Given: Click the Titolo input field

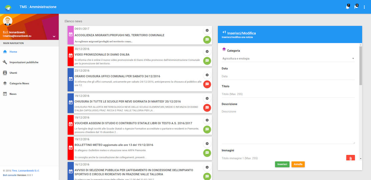Looking at the screenshot, I should coord(288,94).
